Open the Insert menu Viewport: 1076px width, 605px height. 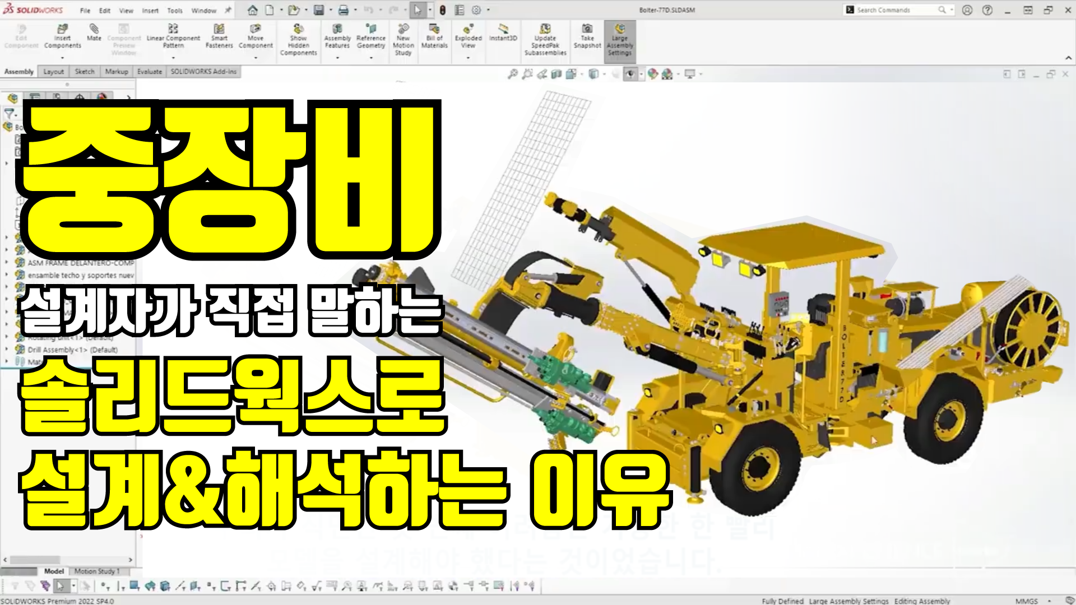point(150,11)
